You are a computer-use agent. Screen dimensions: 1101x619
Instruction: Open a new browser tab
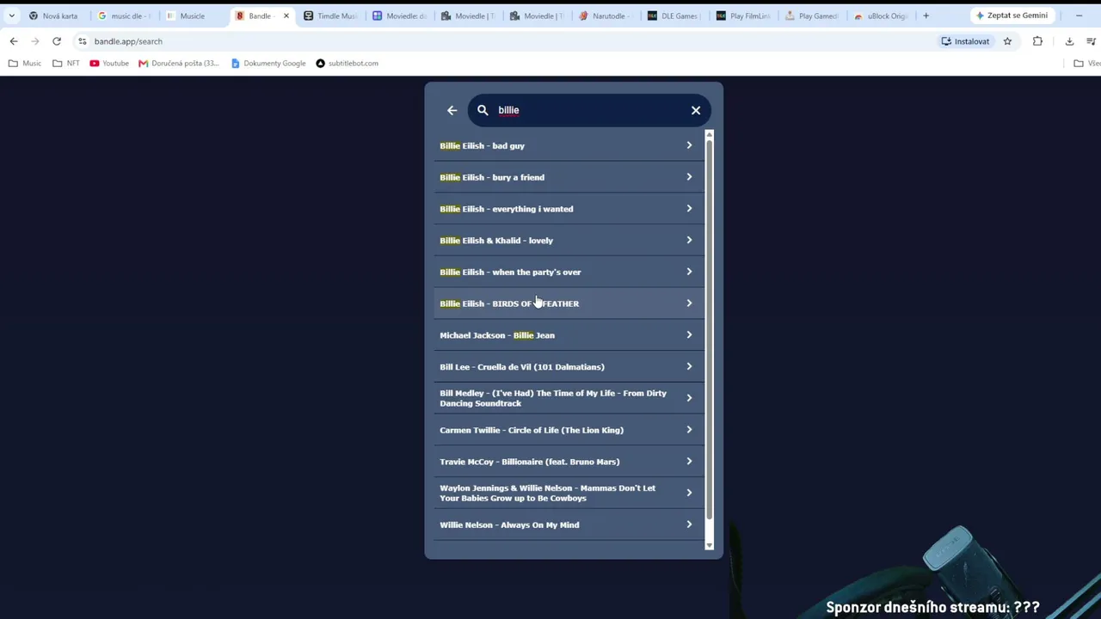(x=926, y=15)
